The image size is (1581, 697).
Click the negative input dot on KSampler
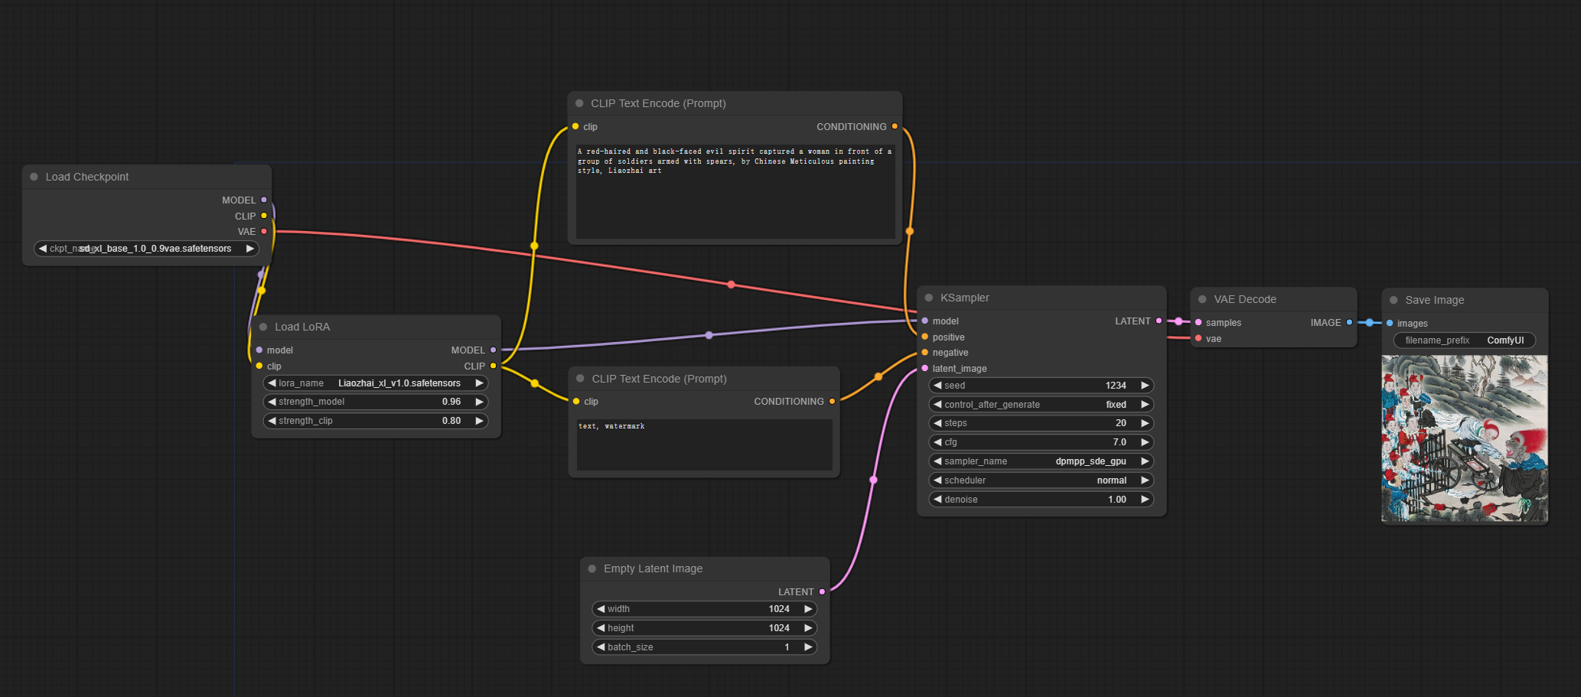(924, 352)
